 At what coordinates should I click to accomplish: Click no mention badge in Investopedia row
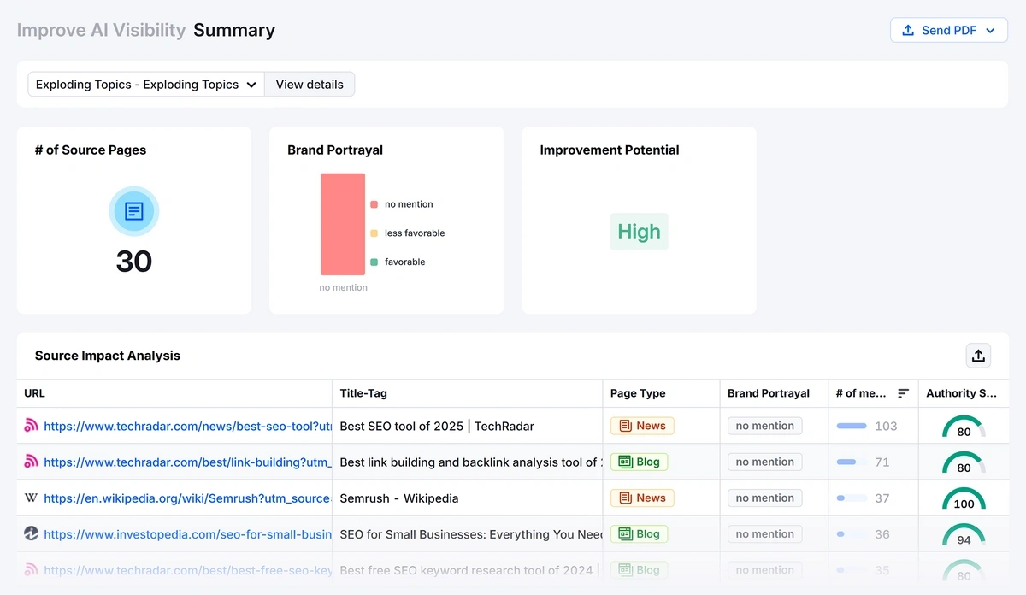pyautogui.click(x=765, y=533)
